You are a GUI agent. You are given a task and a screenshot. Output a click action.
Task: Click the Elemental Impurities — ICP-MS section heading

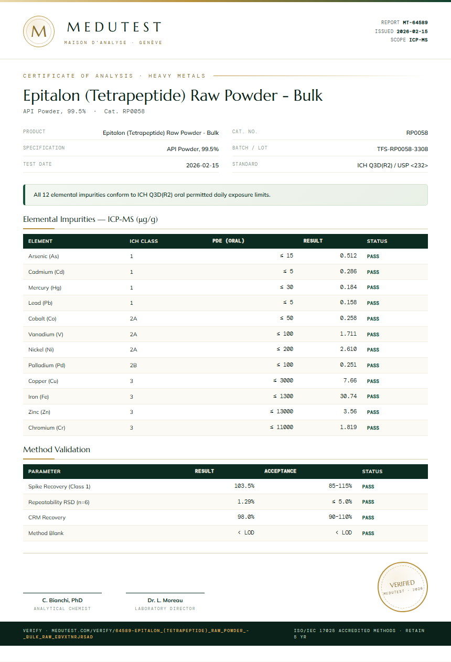tap(90, 219)
